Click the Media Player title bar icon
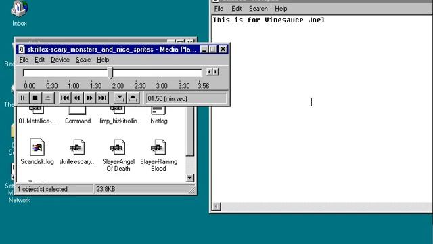 coord(22,49)
